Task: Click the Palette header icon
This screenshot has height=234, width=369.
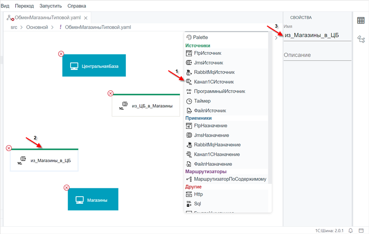Action: (x=189, y=37)
